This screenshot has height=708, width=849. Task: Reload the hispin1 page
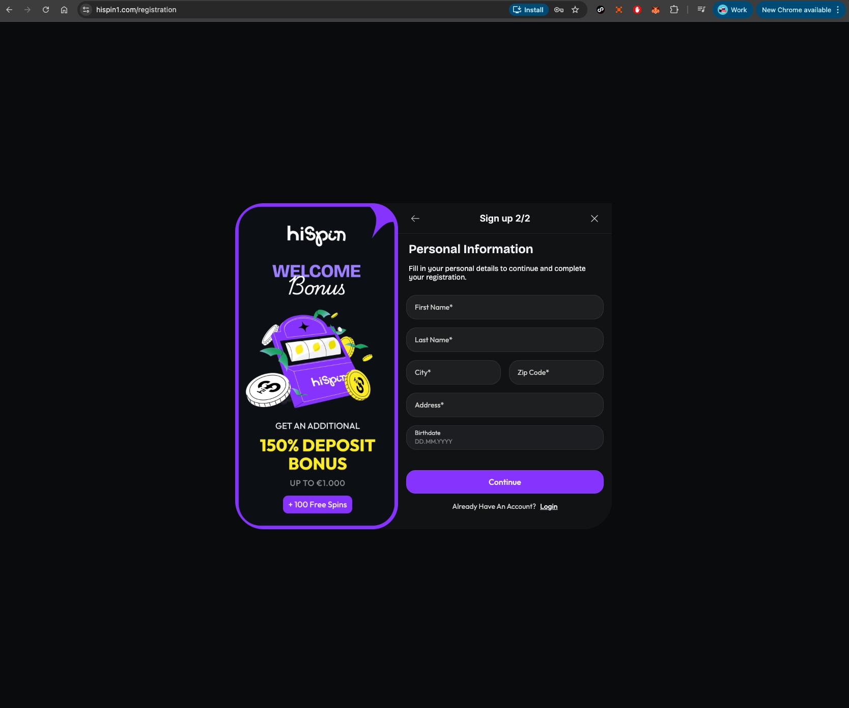[x=46, y=10]
